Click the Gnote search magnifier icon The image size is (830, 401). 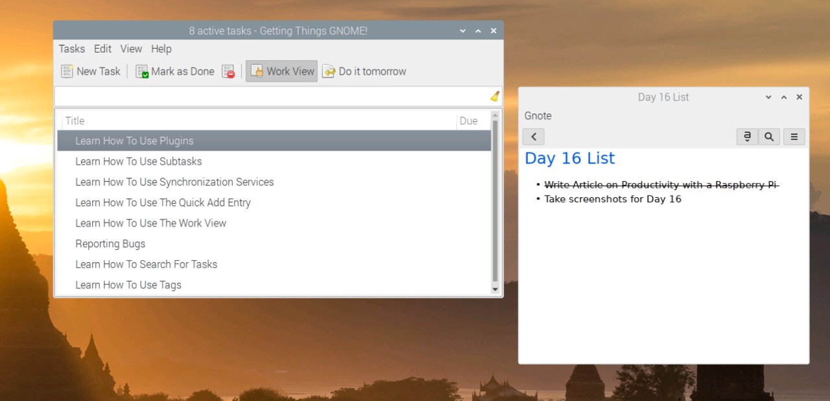(x=769, y=136)
